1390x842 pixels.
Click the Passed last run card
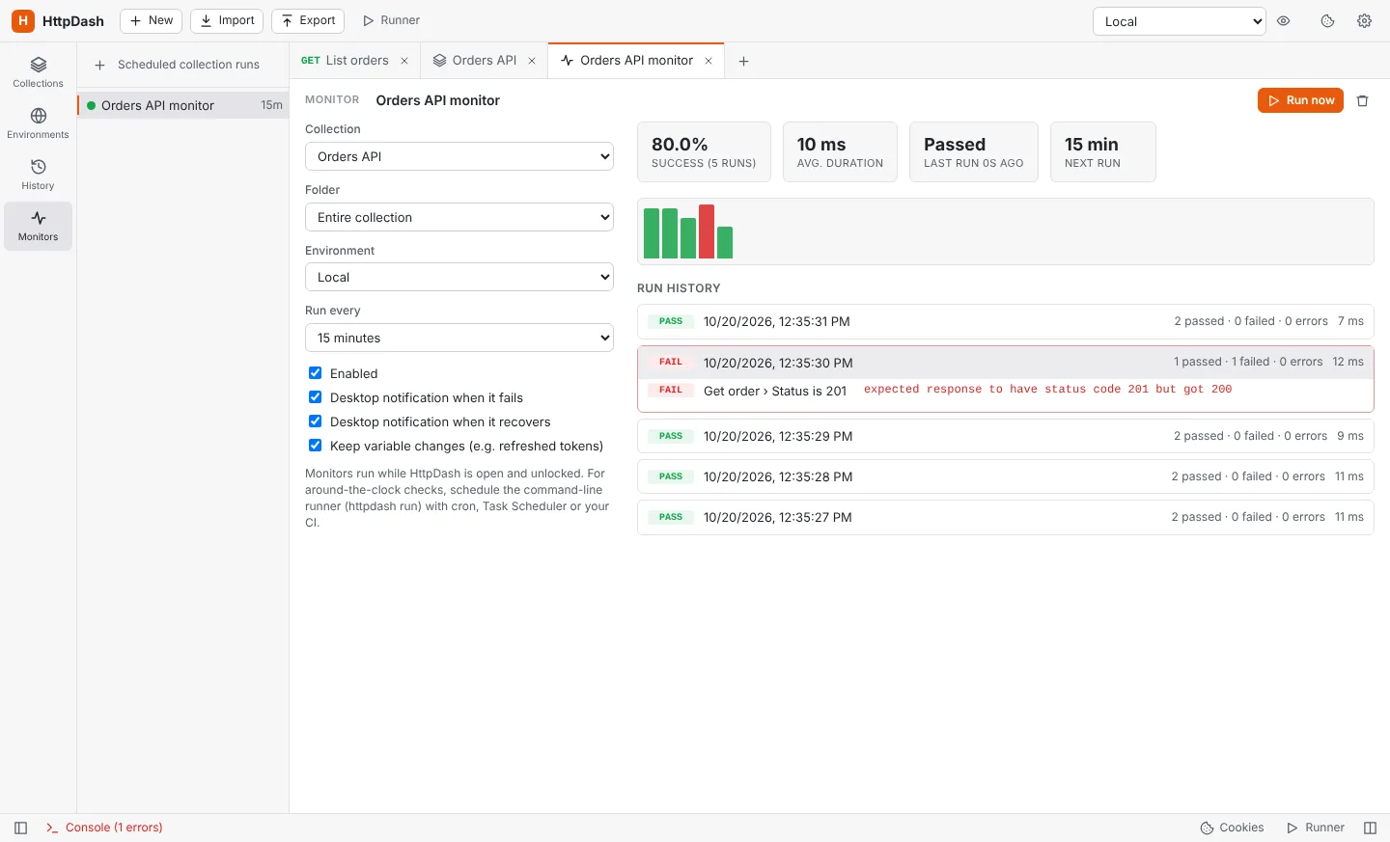coord(973,151)
